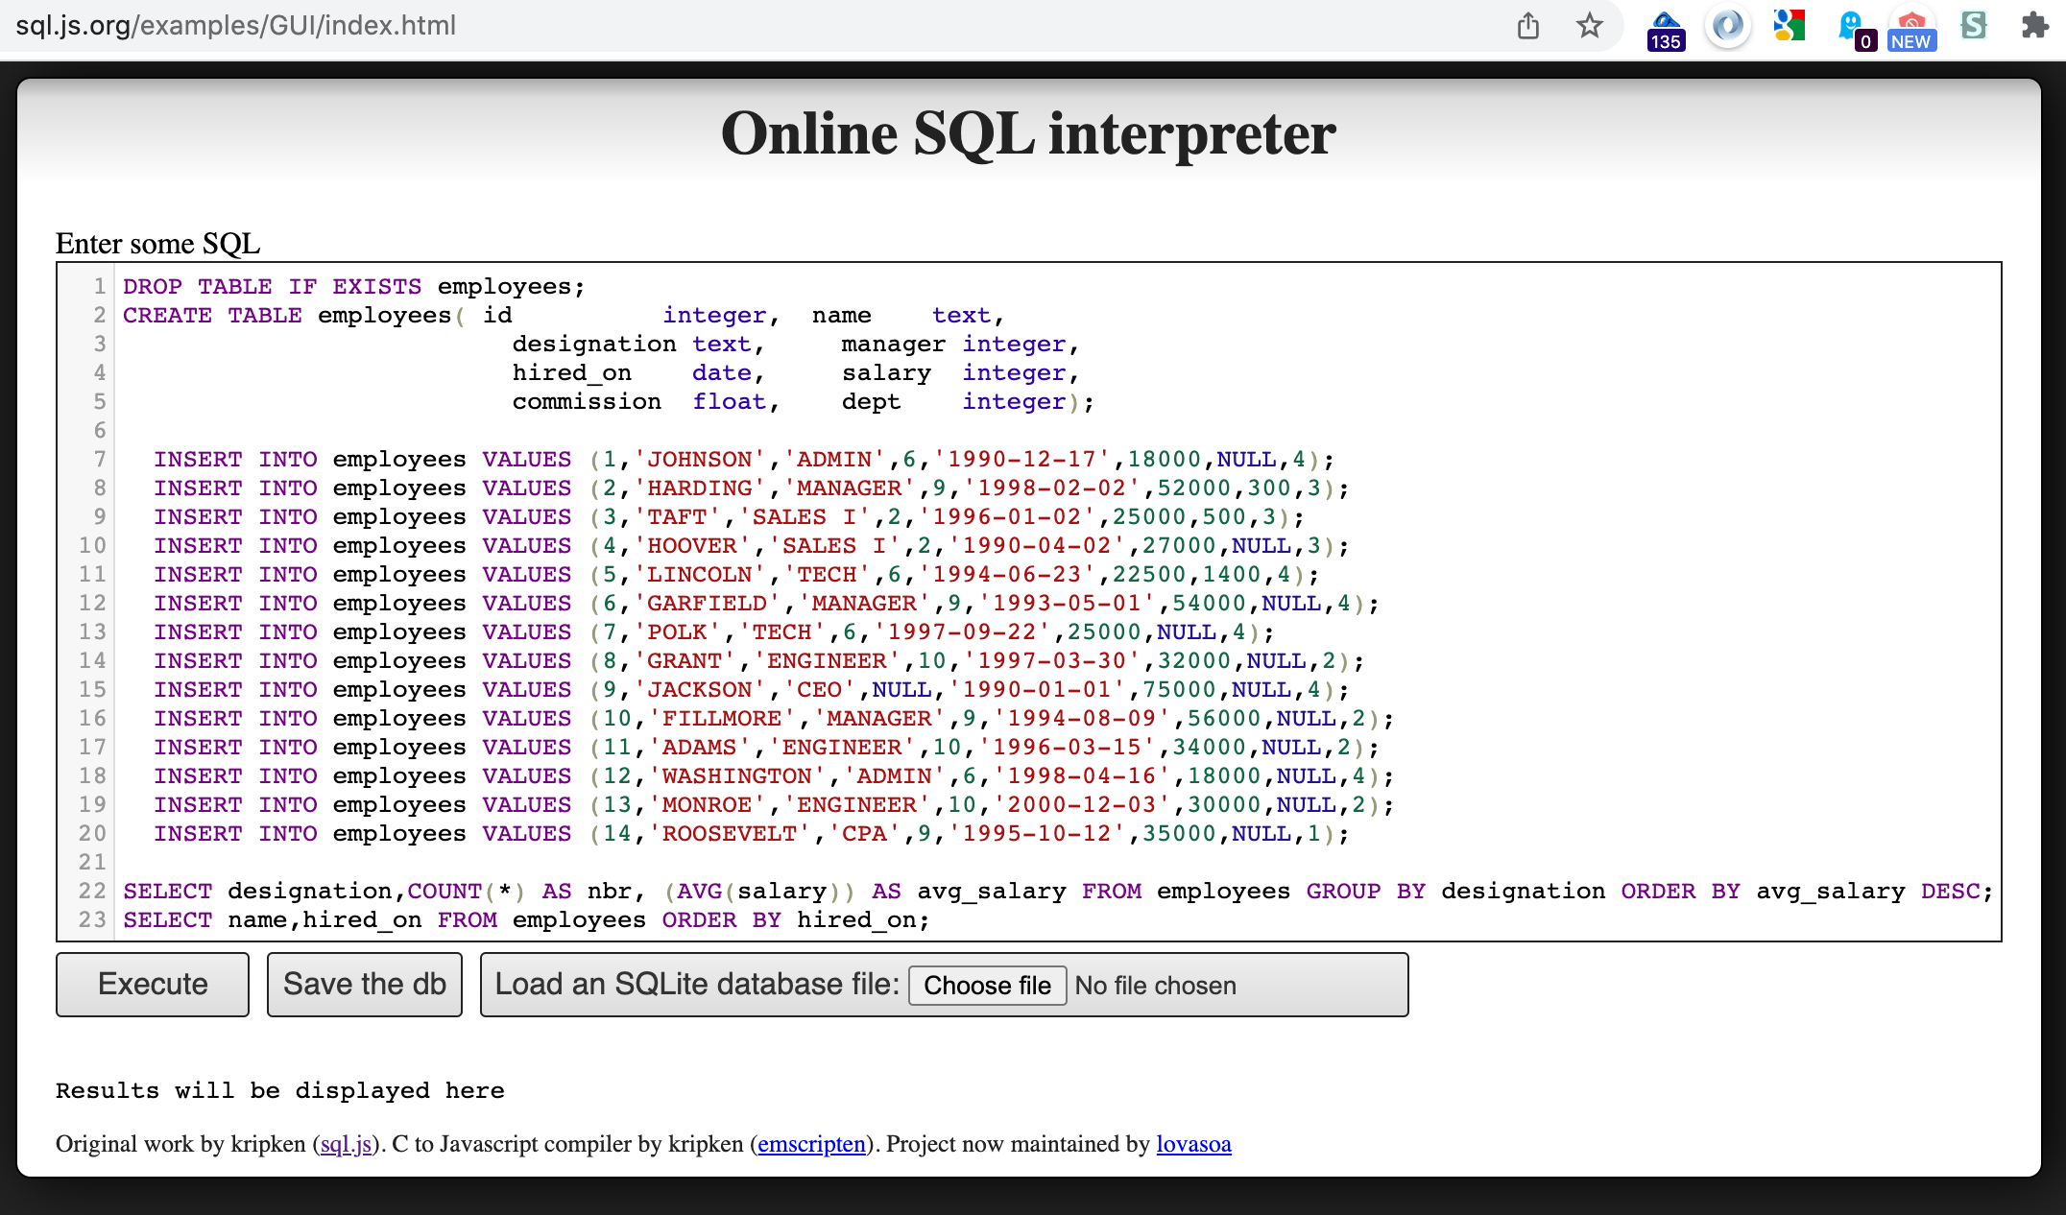Click GROUP BY in the line 22 query

1365,892
